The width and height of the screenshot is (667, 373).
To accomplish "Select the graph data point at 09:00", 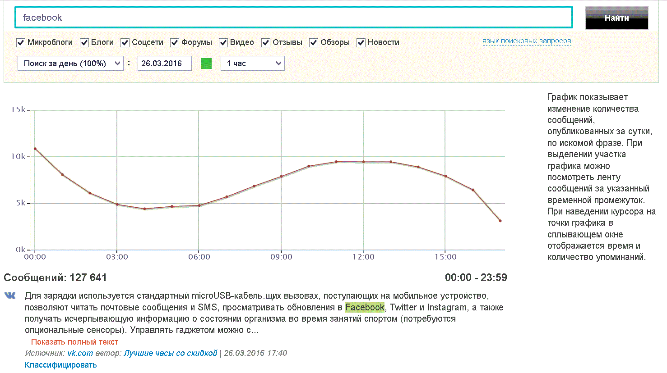I will pyautogui.click(x=282, y=177).
